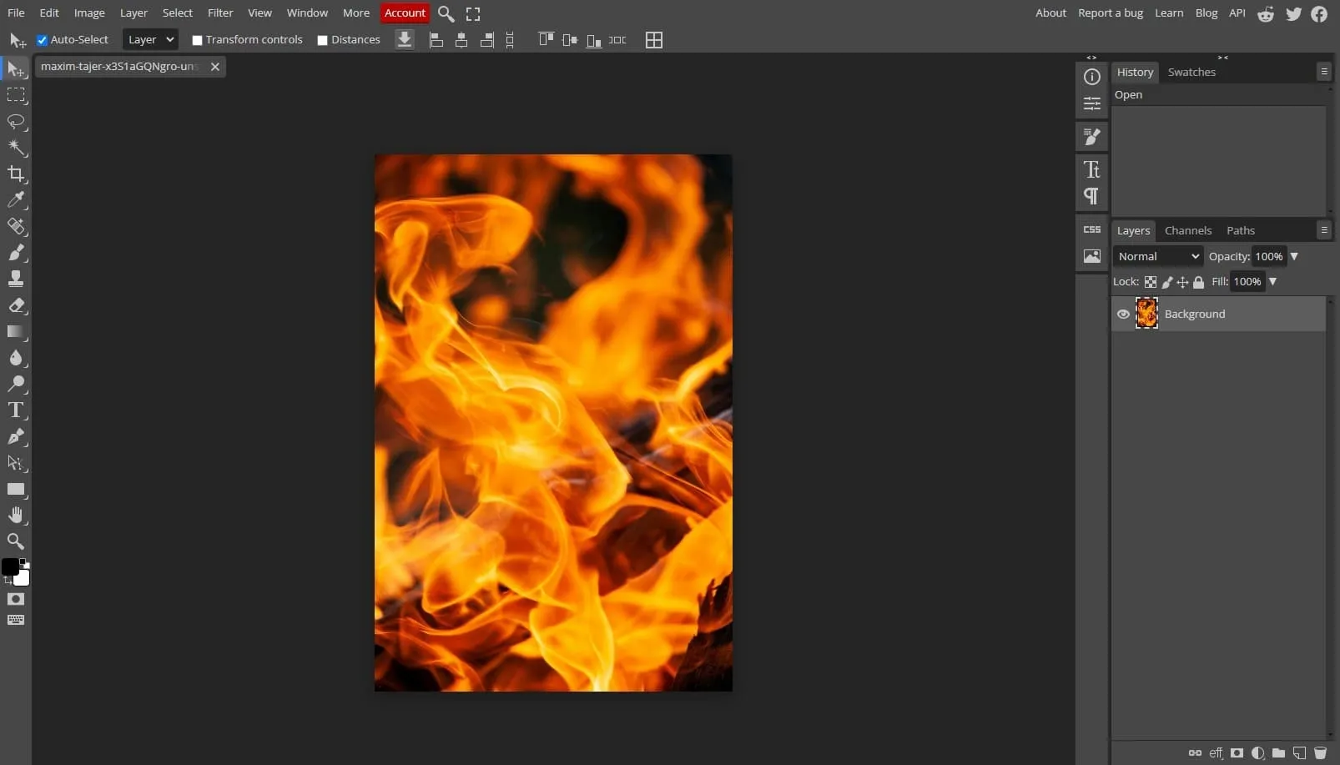Select the Eraser tool
1340x765 pixels.
click(x=16, y=305)
